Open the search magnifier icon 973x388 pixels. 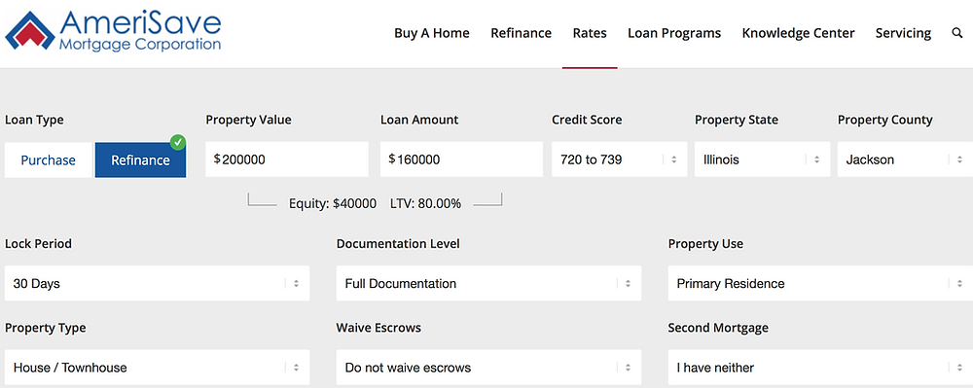956,33
